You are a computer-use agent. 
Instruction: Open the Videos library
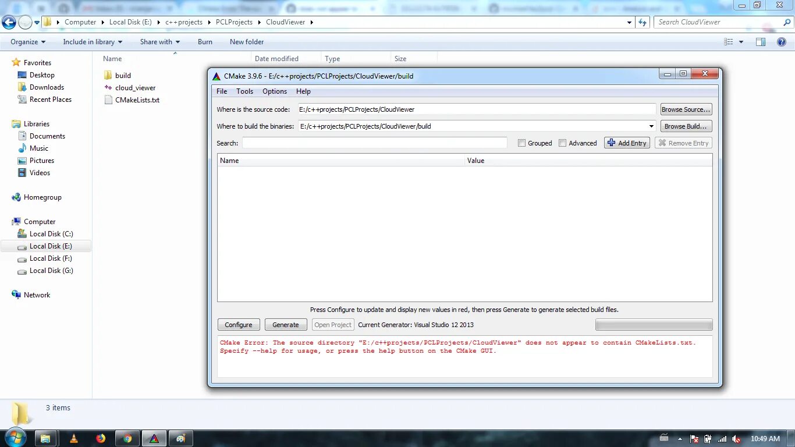40,173
